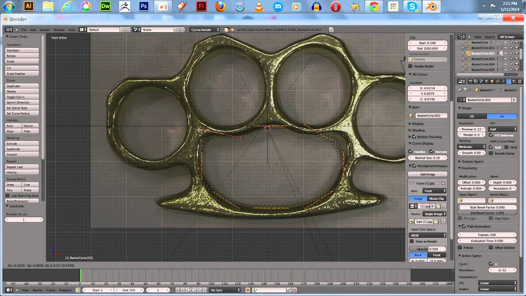The height and width of the screenshot is (296, 526).
Task: Open the Fill mode Half dropdown
Action: [503, 129]
